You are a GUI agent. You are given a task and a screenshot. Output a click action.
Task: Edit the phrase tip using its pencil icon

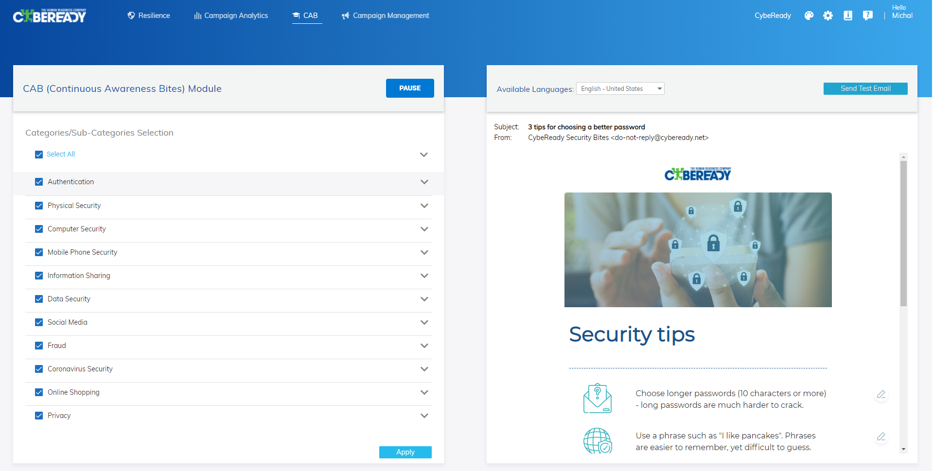click(x=881, y=437)
